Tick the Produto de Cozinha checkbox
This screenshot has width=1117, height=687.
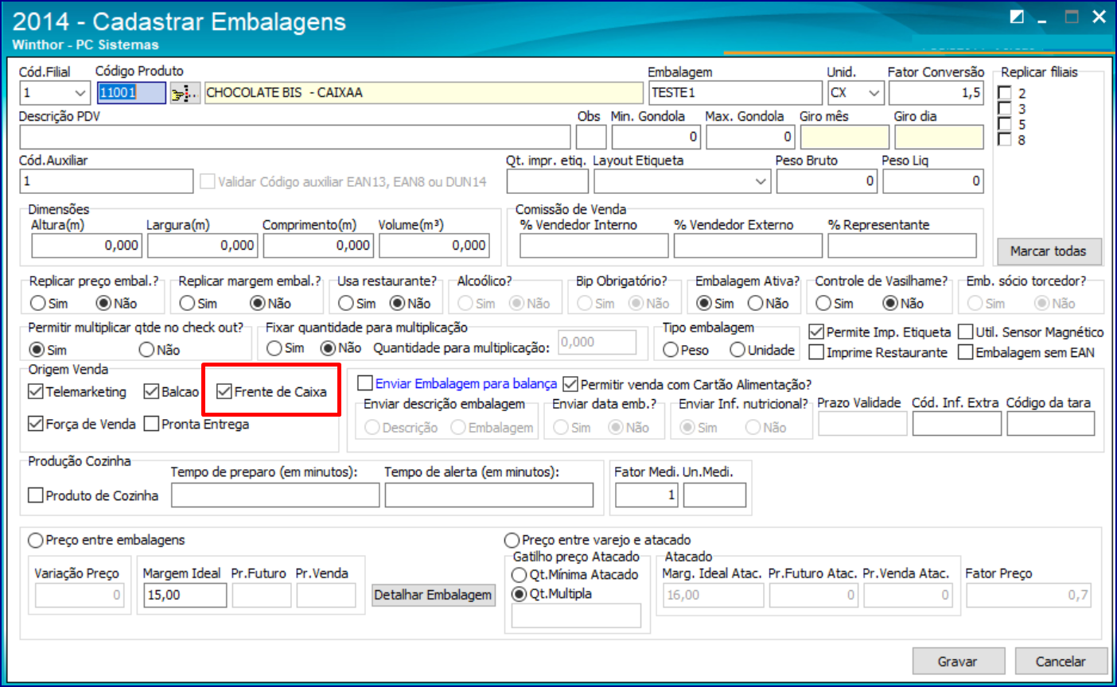tap(36, 495)
